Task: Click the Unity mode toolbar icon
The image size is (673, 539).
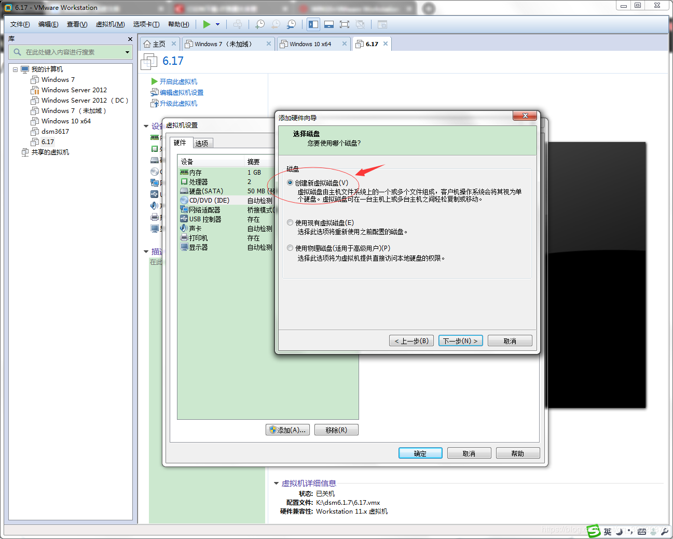Action: [360, 24]
